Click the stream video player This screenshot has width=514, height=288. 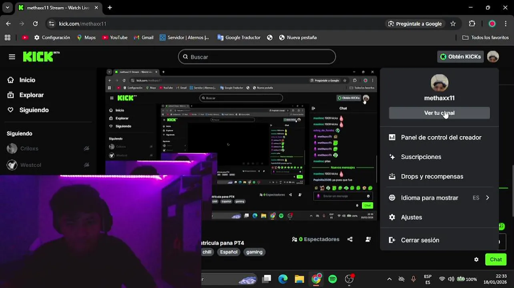coord(241,144)
